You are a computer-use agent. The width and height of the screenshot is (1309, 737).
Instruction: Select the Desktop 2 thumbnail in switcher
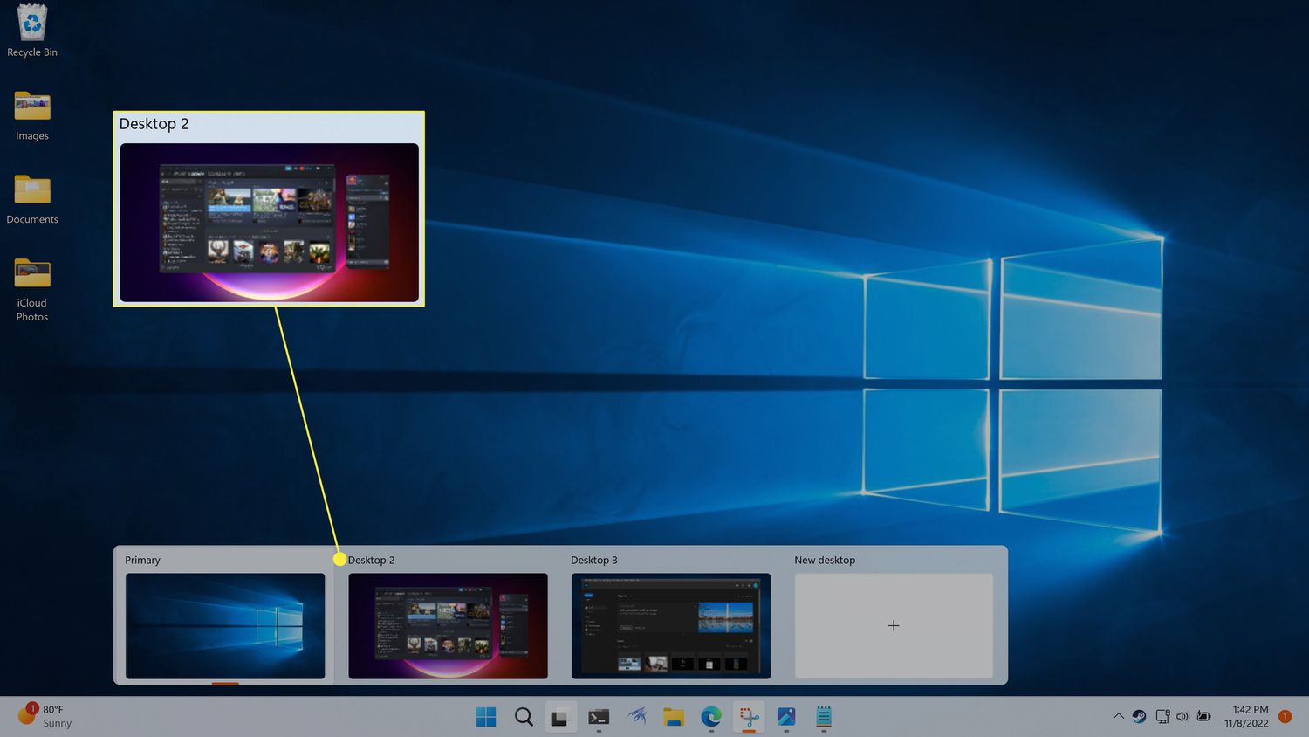pyautogui.click(x=448, y=625)
